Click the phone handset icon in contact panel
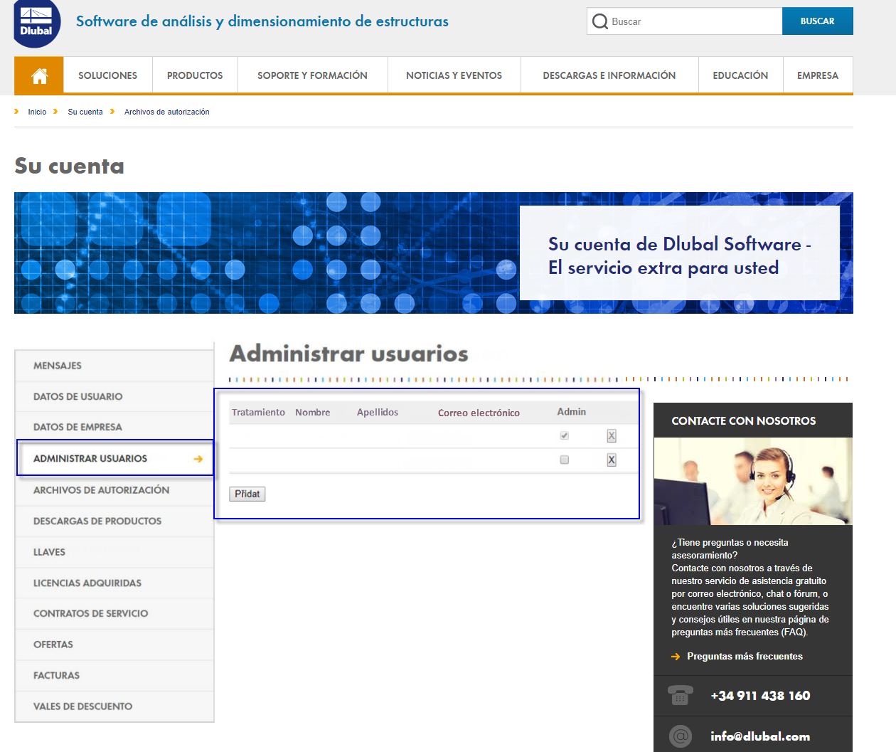Screen dimensions: 896x752 coord(681,696)
